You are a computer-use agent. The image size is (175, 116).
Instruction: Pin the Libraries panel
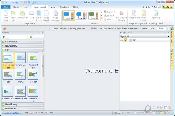coord(39,33)
